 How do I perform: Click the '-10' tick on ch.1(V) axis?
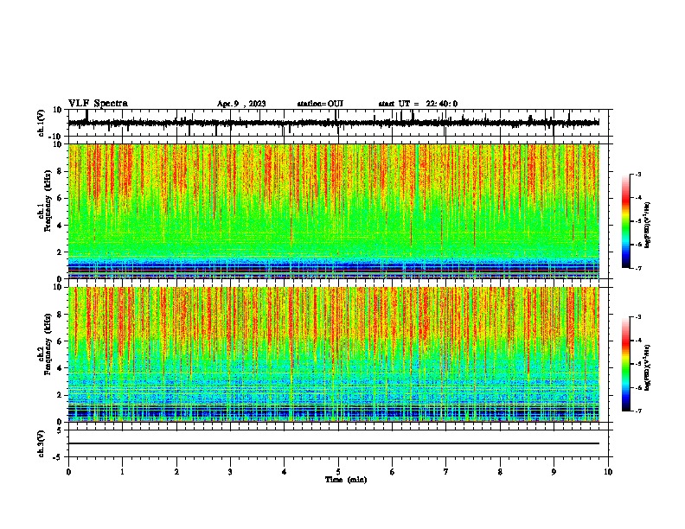click(x=56, y=137)
